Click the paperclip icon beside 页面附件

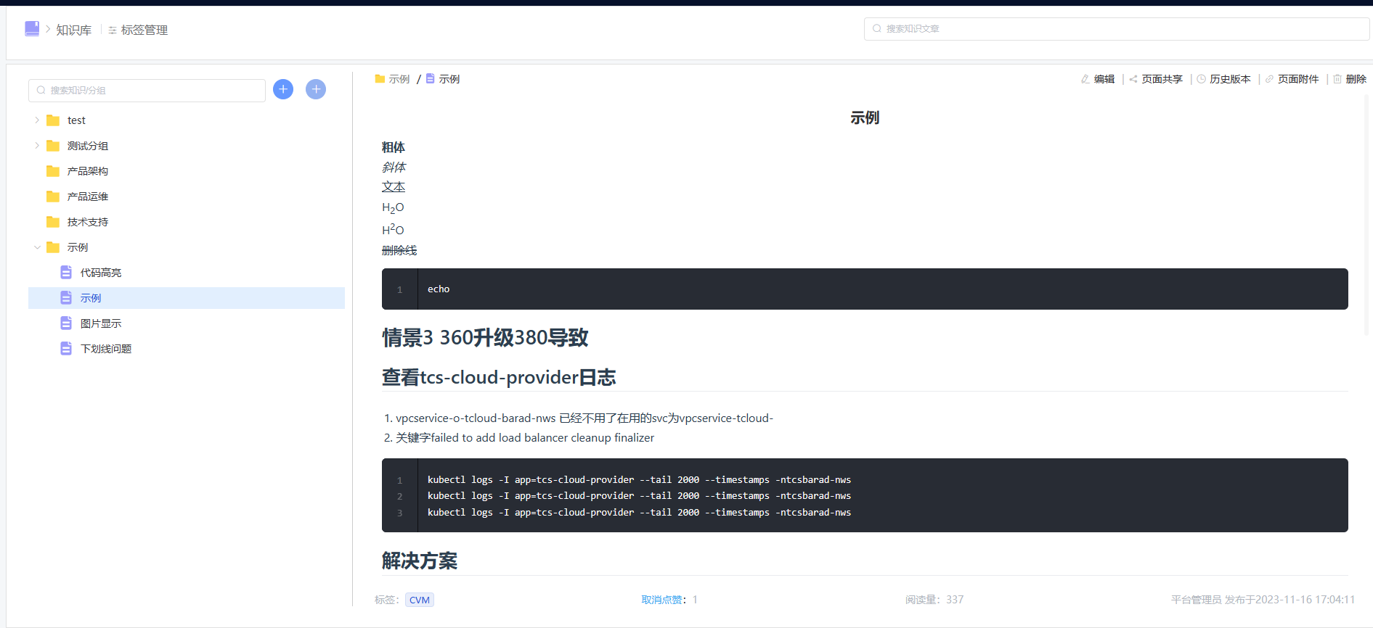pyautogui.click(x=1269, y=79)
